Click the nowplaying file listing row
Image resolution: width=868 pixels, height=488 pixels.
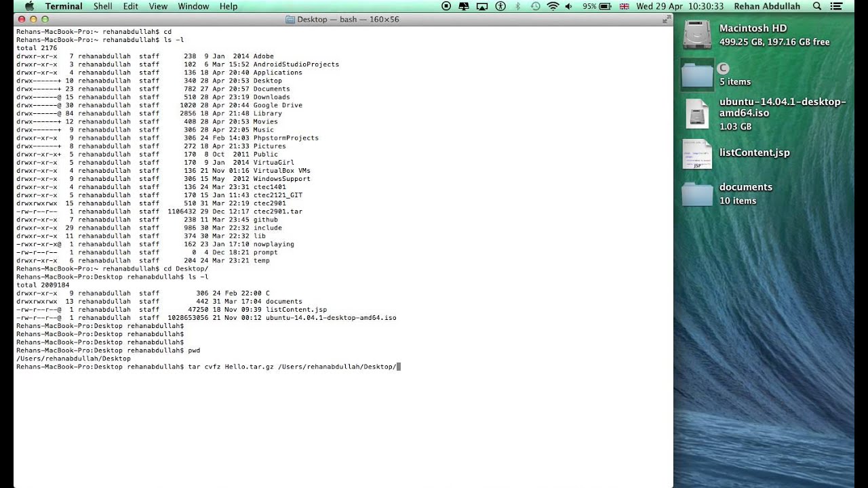coord(155,244)
